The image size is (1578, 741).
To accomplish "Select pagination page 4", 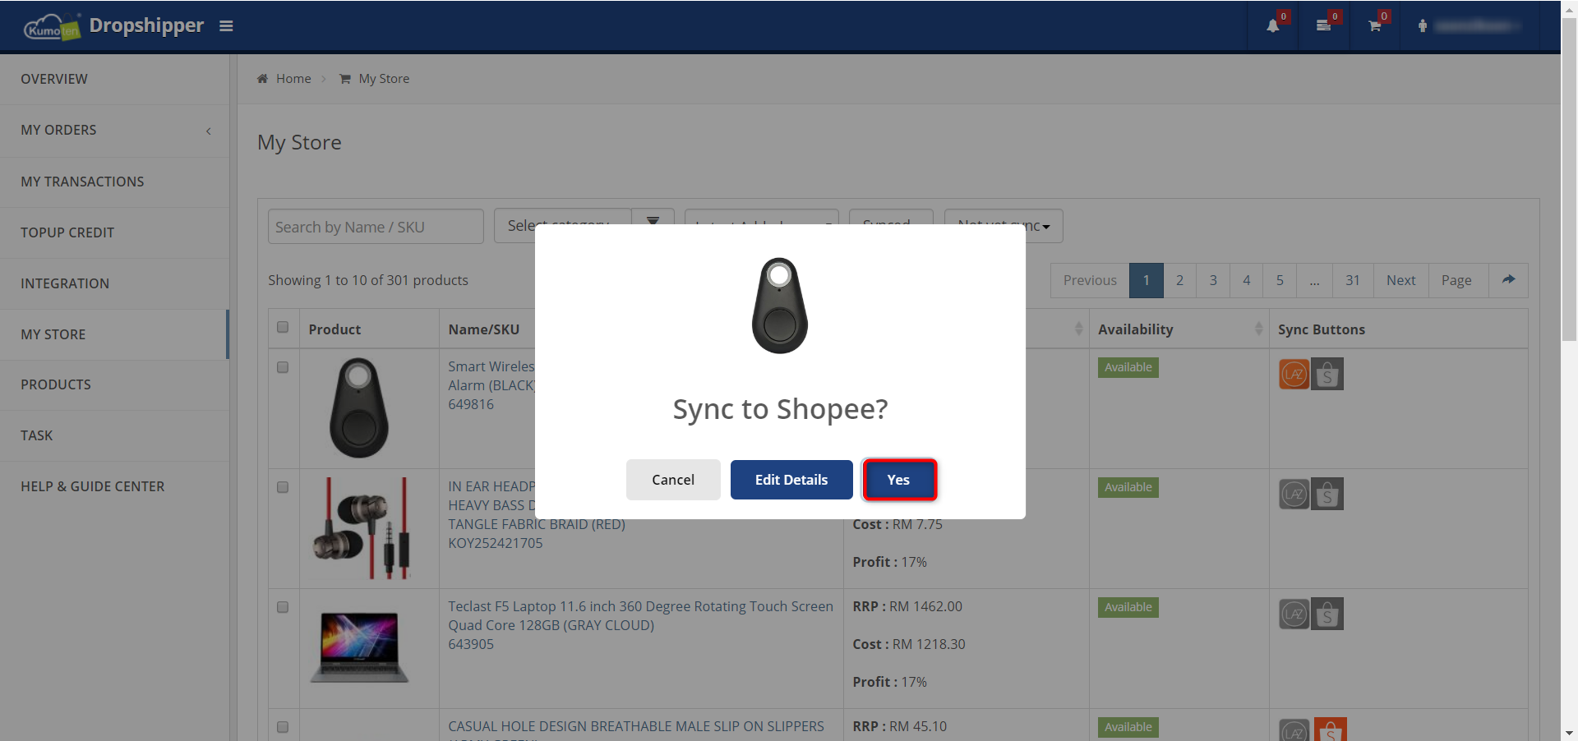I will (1247, 280).
